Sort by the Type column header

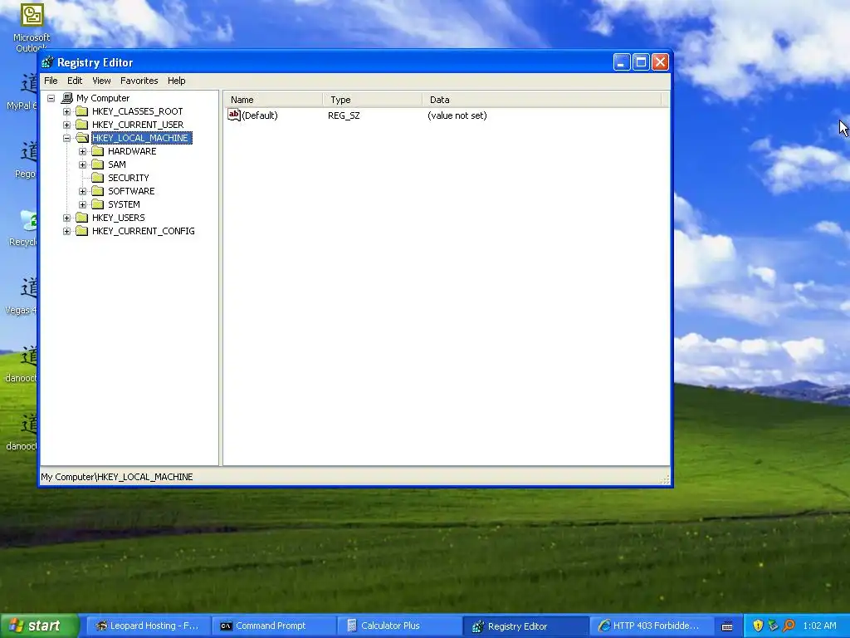(373, 100)
